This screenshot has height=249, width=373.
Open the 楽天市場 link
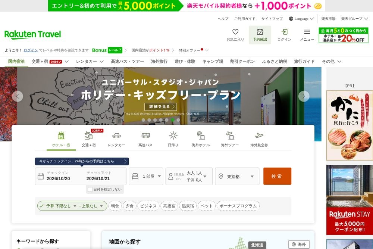click(328, 19)
